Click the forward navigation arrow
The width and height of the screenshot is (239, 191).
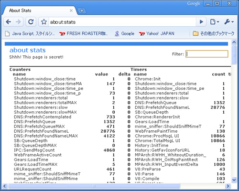(18, 22)
